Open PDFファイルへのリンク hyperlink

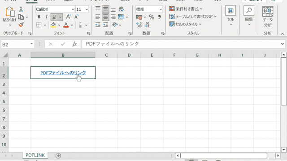click(x=63, y=72)
